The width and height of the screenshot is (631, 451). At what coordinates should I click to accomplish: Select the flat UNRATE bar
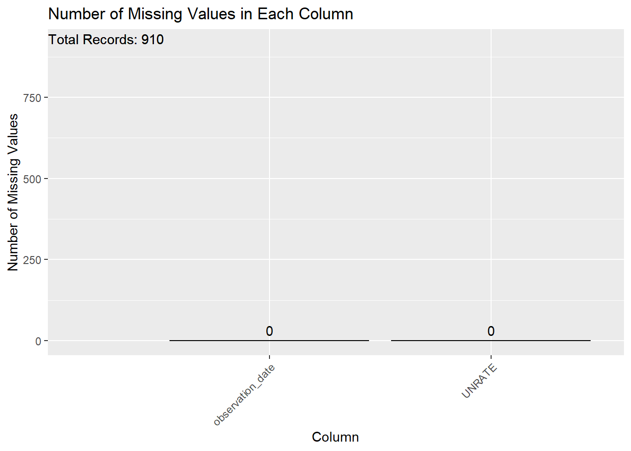(x=491, y=340)
